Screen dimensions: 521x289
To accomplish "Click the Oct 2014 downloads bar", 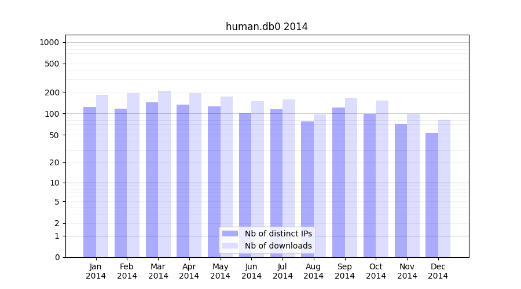I will pos(382,179).
